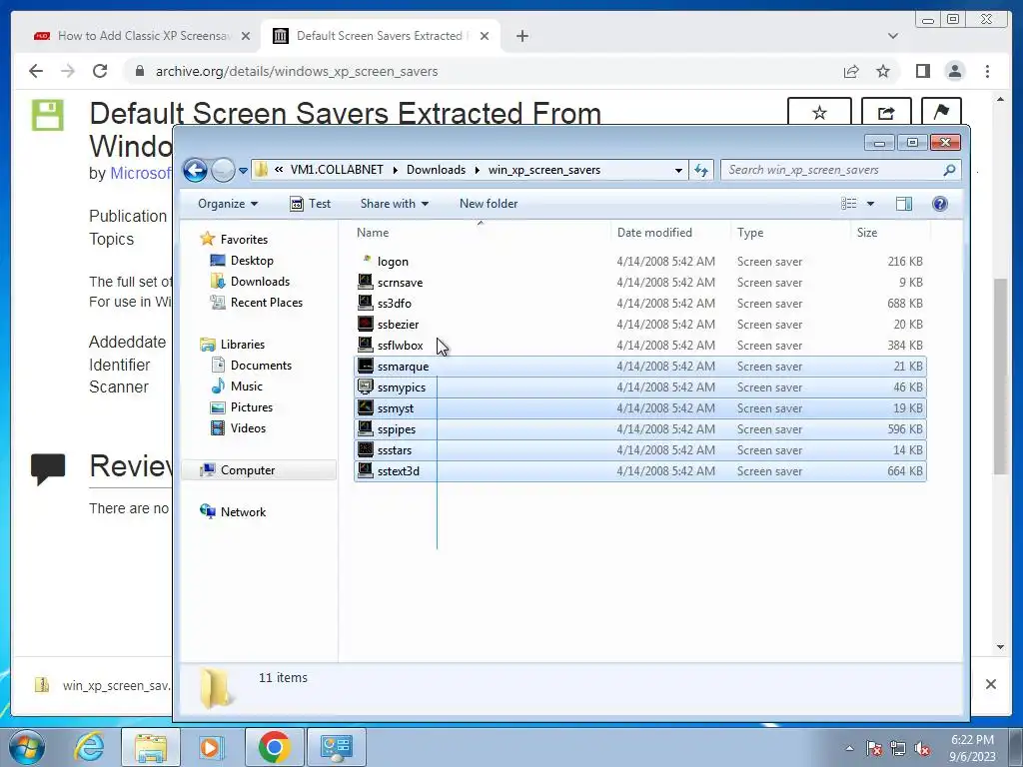This screenshot has height=767, width=1023.
Task: Click the Downloads segment in the address path
Action: tap(436, 170)
